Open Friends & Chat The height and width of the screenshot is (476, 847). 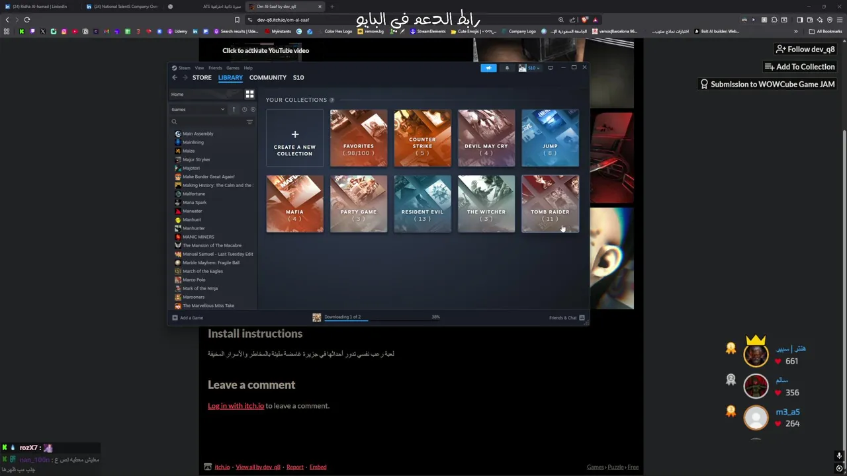tap(567, 318)
